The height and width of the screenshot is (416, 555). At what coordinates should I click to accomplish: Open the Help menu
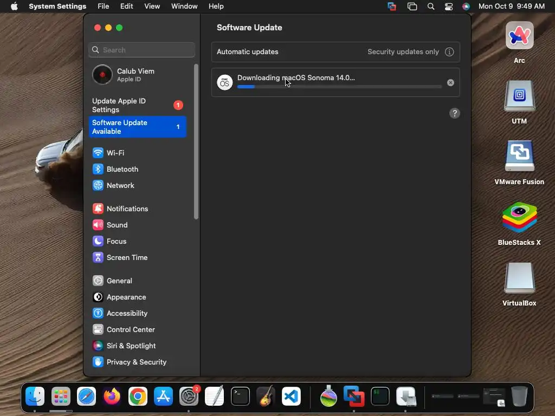[216, 6]
